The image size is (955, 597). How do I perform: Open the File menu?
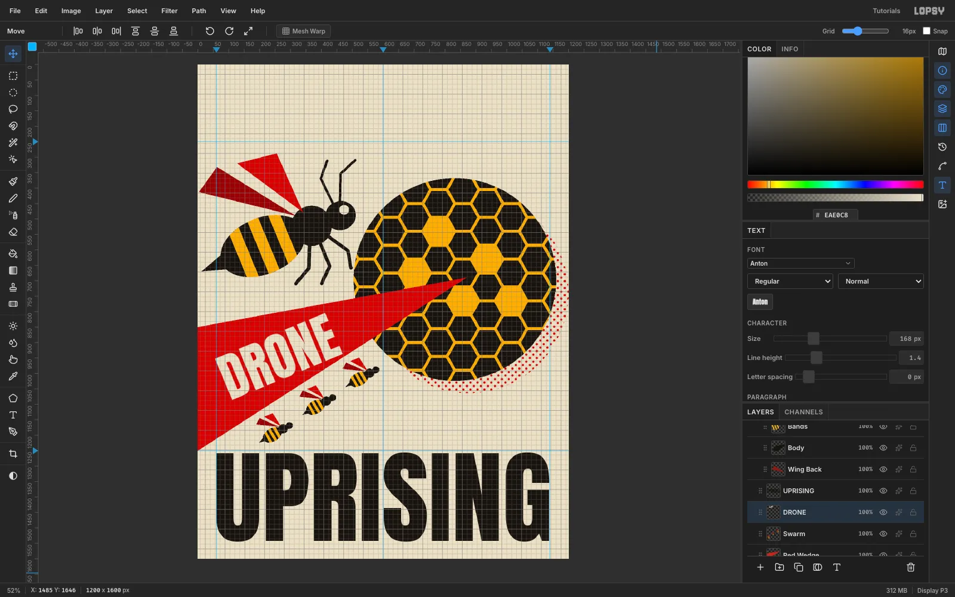(x=15, y=11)
